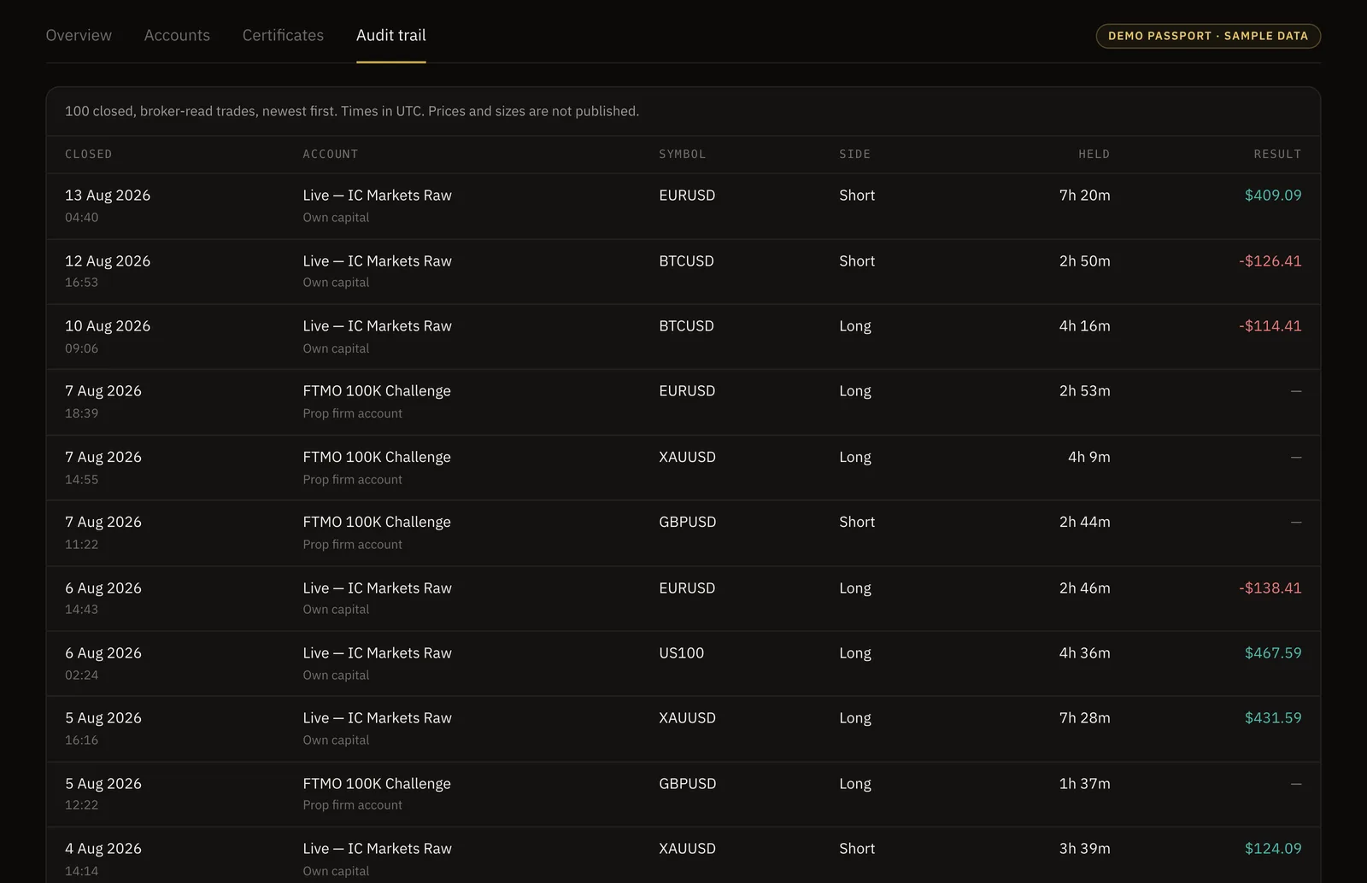Click the 4h 16m held duration
The width and height of the screenshot is (1367, 883).
[1085, 326]
